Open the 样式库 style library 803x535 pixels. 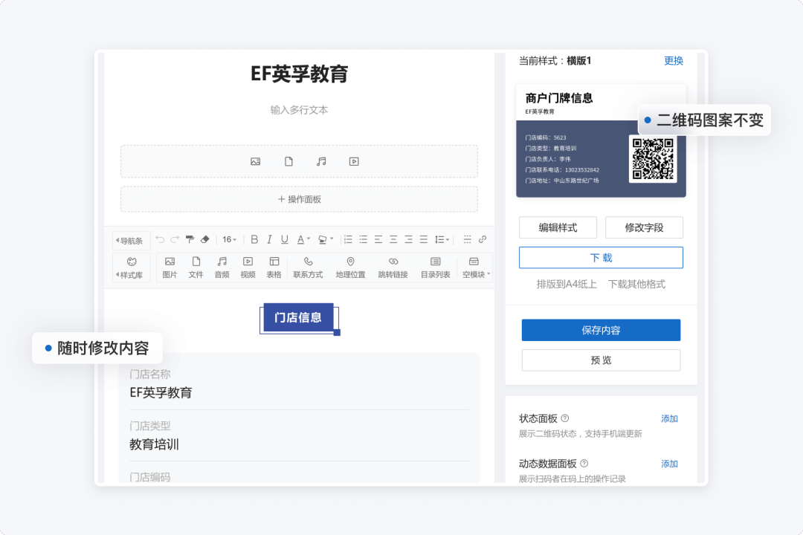[132, 267]
